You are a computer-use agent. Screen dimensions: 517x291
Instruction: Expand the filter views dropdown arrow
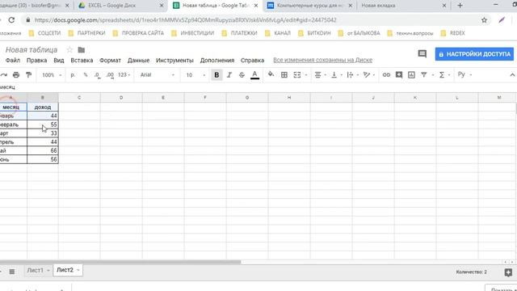coord(433,75)
